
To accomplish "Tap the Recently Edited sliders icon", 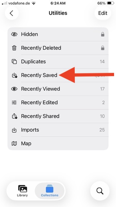I will coord(14,103).
